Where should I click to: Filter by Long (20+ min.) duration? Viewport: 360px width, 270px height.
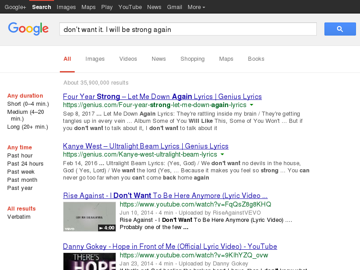pos(27,127)
